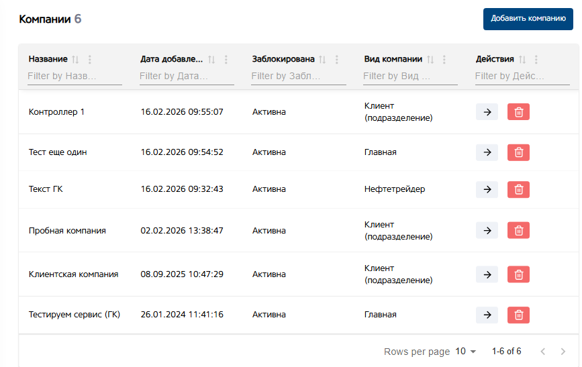Open Действия column options menu
Image resolution: width=582 pixels, height=367 pixels.
point(536,59)
